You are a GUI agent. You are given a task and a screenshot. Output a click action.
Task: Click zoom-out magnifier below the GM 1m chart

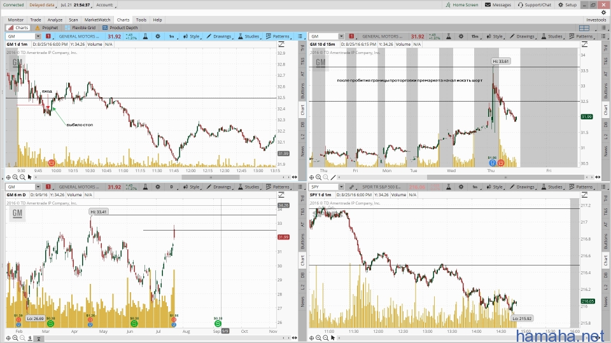[x=22, y=177]
